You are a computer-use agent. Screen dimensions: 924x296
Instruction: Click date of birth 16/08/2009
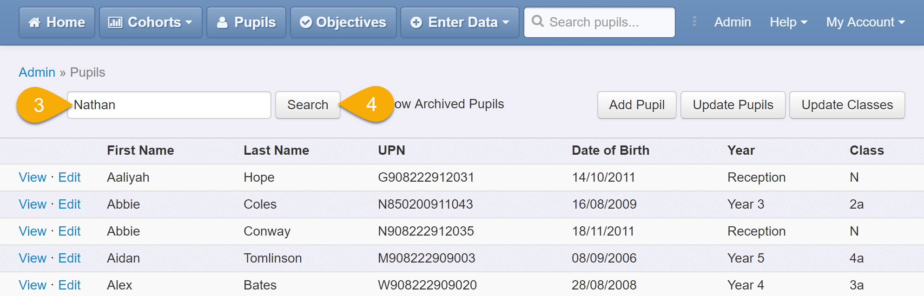604,204
